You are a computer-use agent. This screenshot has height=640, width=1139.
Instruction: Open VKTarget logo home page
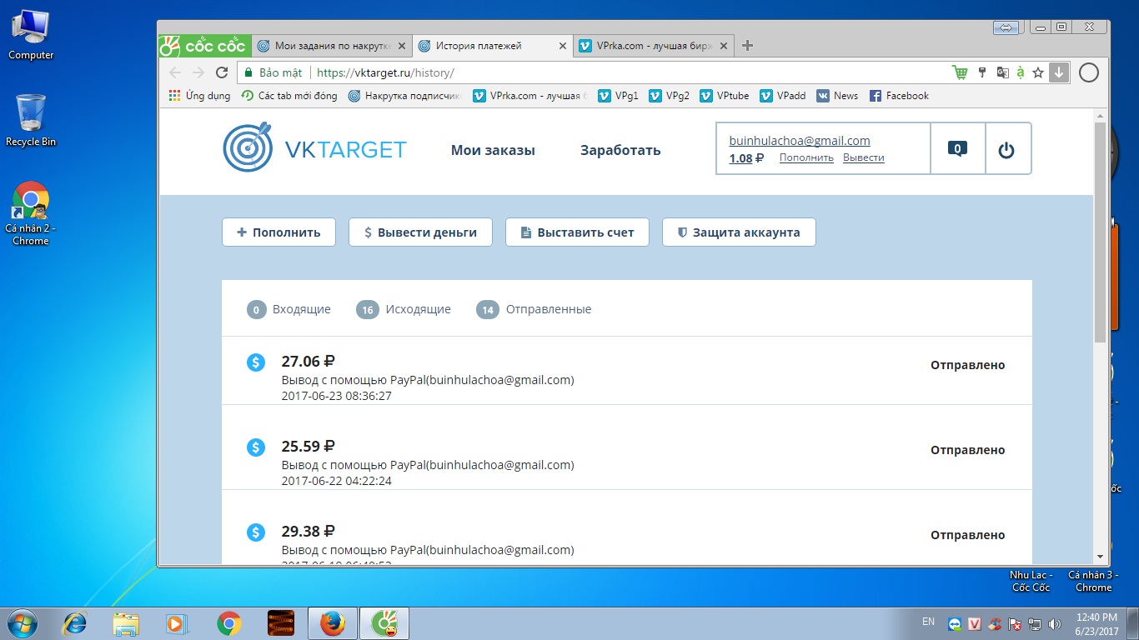pyautogui.click(x=315, y=148)
